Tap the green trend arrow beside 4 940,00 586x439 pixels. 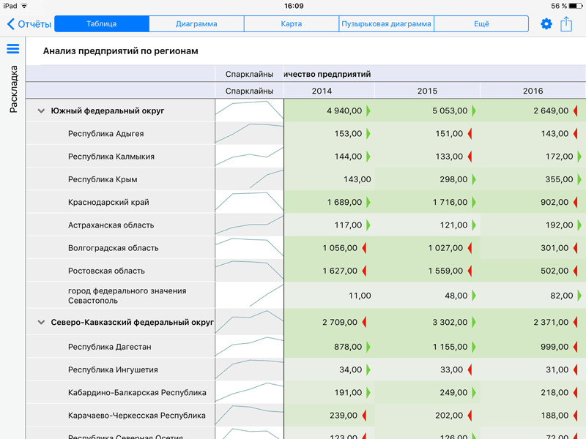[x=368, y=111]
